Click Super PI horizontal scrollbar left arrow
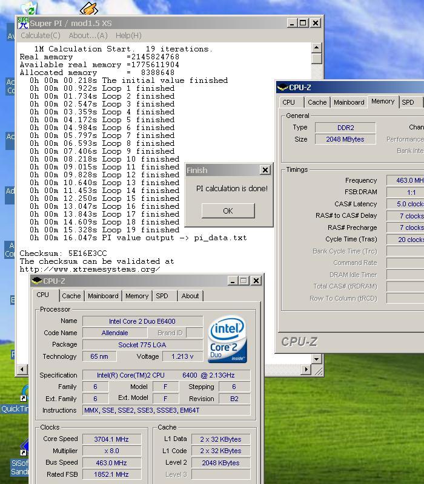The image size is (424, 484). tap(22, 369)
